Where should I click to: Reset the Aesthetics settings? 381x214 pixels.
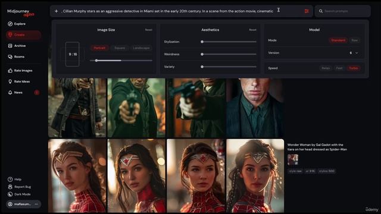coord(252,30)
